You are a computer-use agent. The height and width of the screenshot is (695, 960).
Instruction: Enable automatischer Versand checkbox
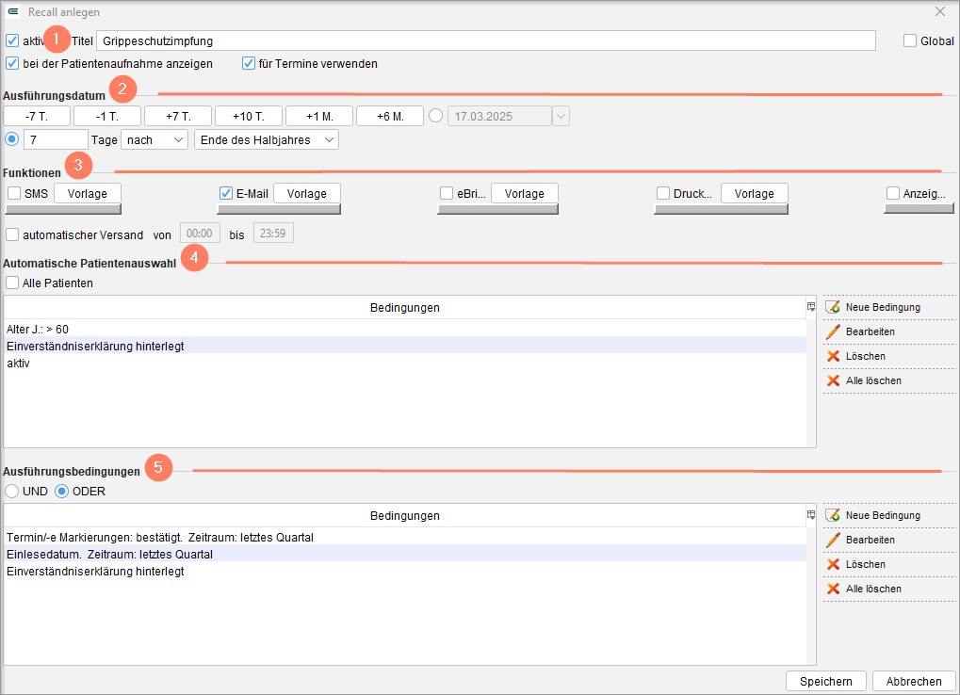(12, 234)
